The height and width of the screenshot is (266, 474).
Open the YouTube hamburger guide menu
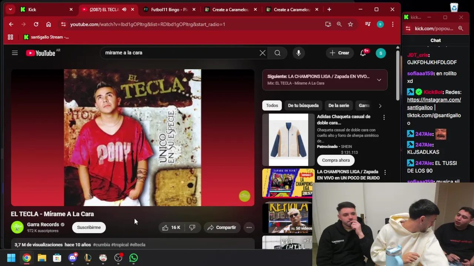[x=15, y=53]
